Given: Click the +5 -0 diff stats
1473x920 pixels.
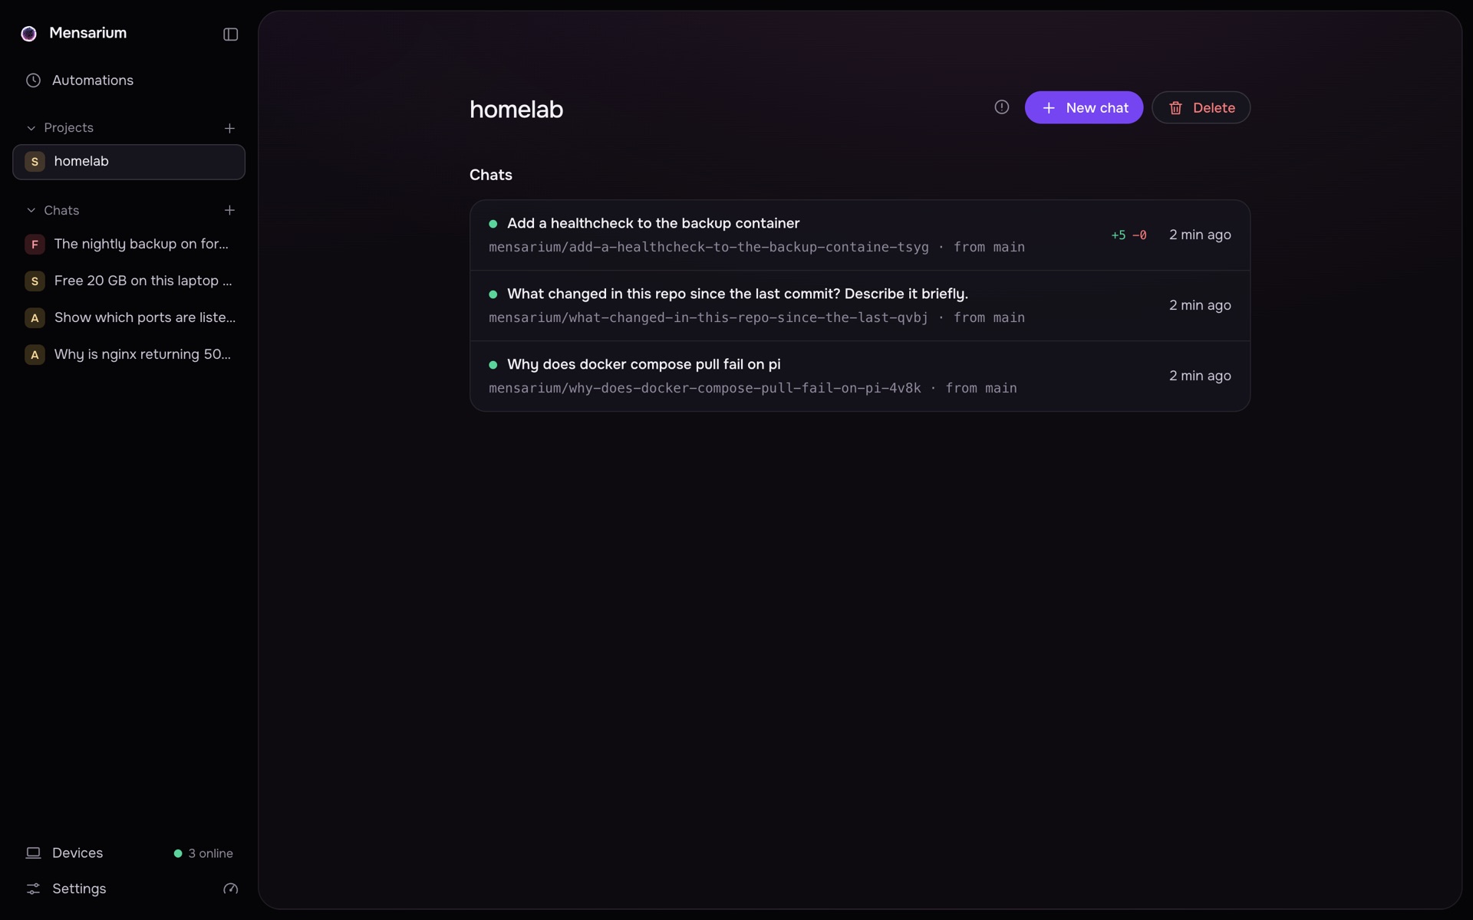Looking at the screenshot, I should (x=1129, y=235).
